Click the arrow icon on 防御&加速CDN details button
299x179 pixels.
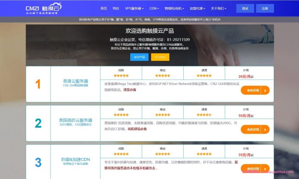pos(266,168)
